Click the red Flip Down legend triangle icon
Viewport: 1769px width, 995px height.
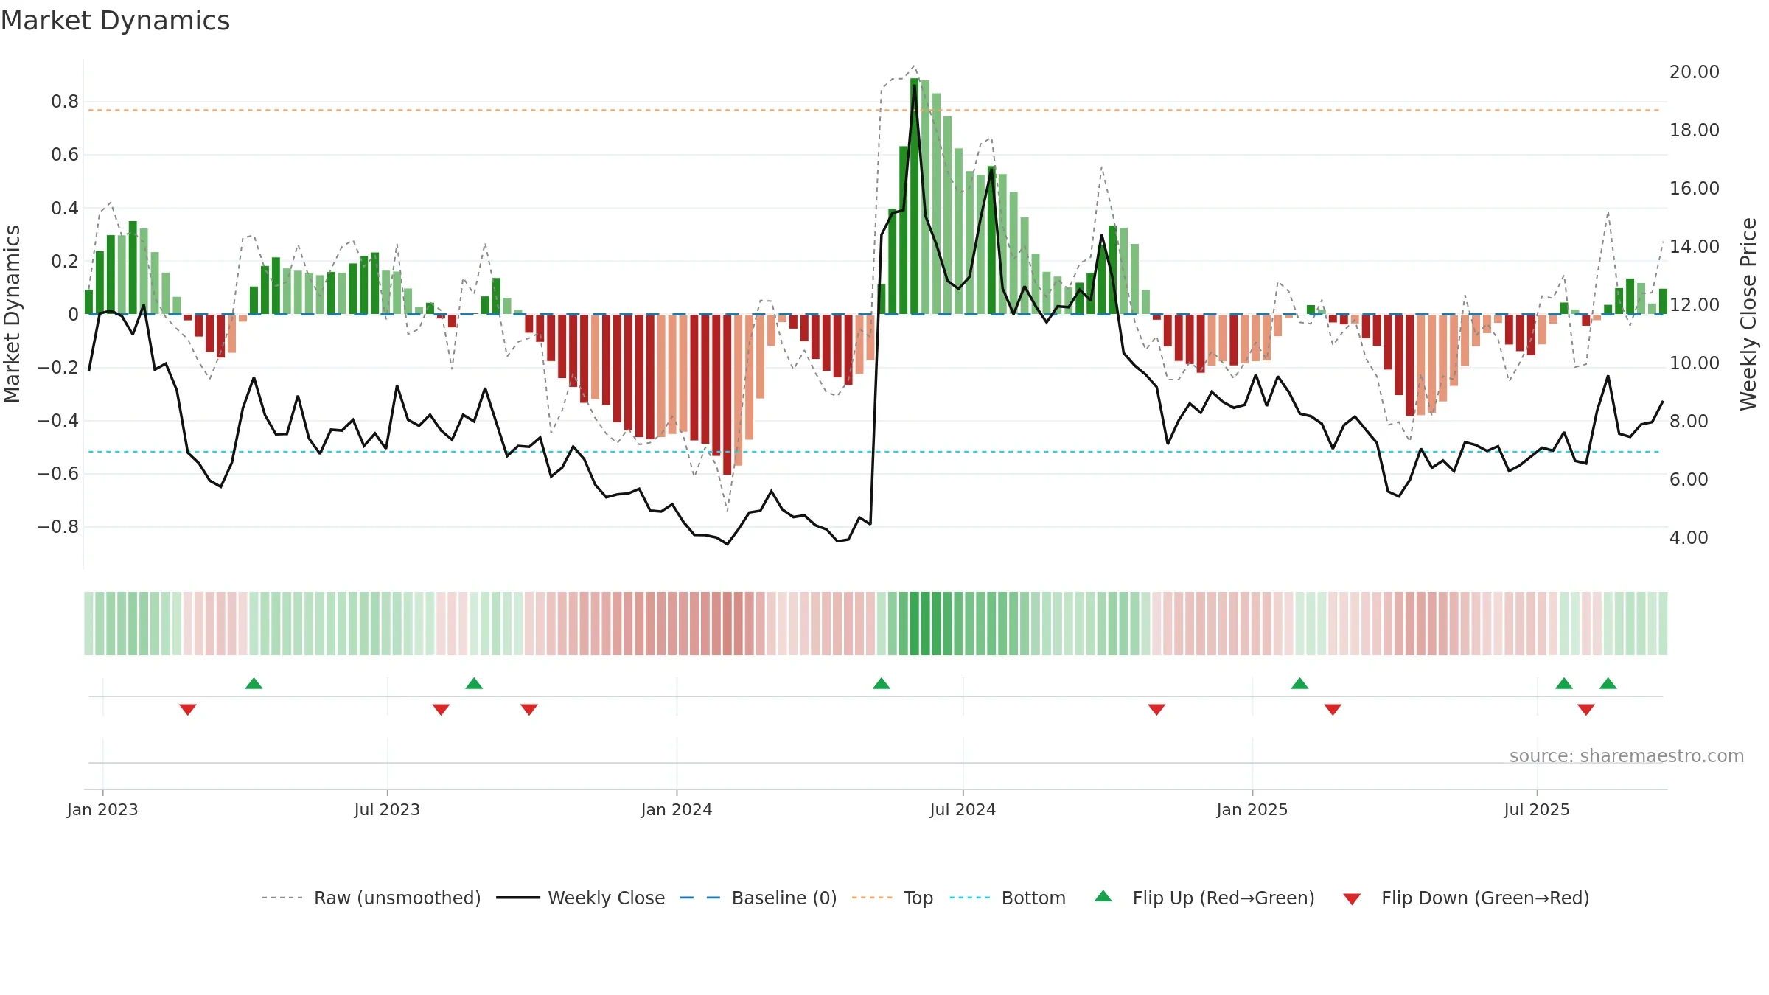1352,899
